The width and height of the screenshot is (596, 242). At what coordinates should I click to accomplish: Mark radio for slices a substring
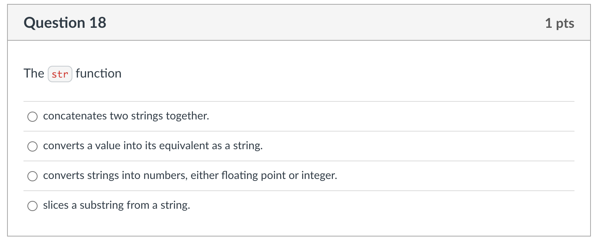point(32,206)
